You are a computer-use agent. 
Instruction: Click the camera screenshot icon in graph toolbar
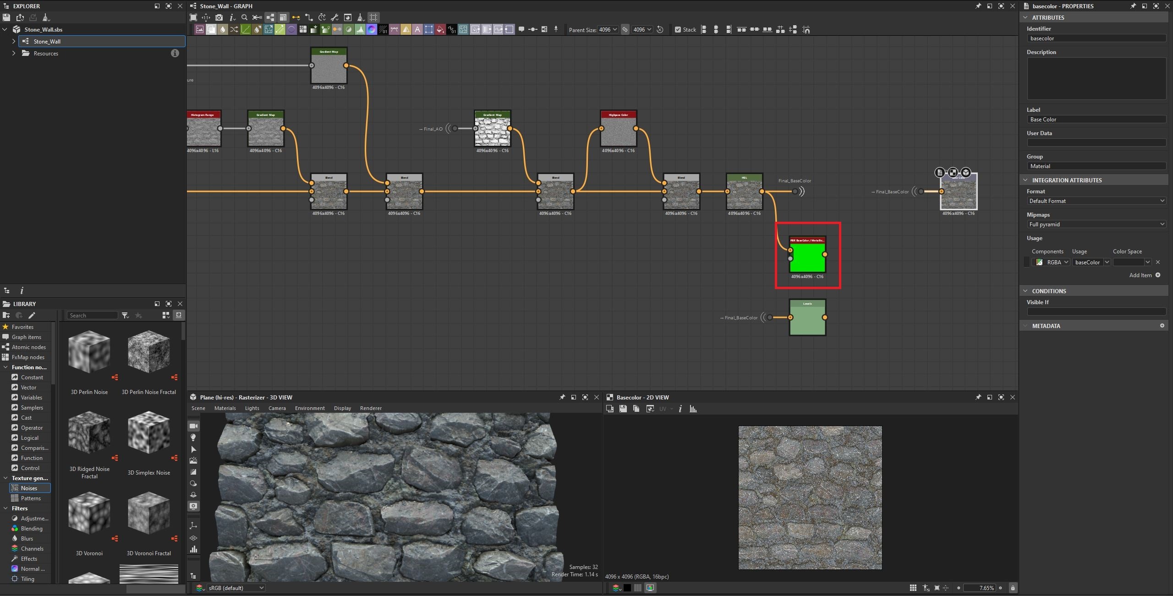[x=219, y=17]
